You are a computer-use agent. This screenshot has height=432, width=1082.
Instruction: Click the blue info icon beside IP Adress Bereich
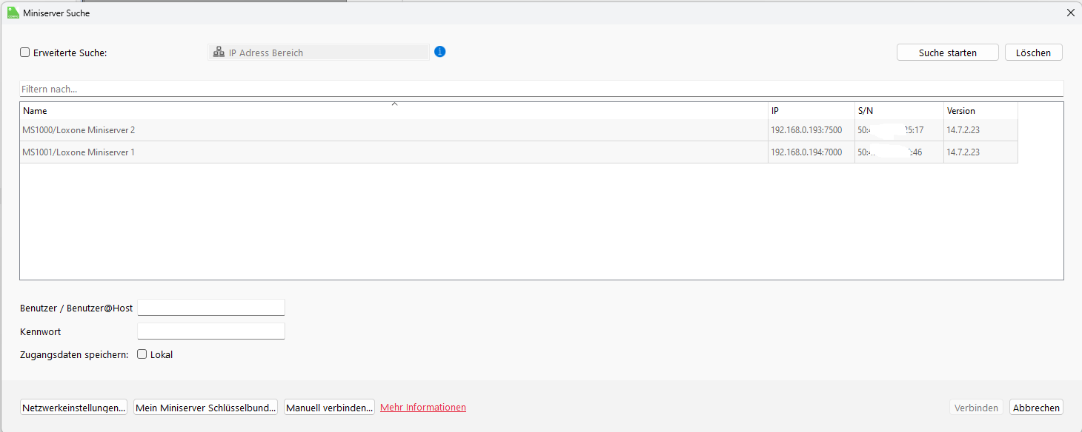pyautogui.click(x=439, y=52)
